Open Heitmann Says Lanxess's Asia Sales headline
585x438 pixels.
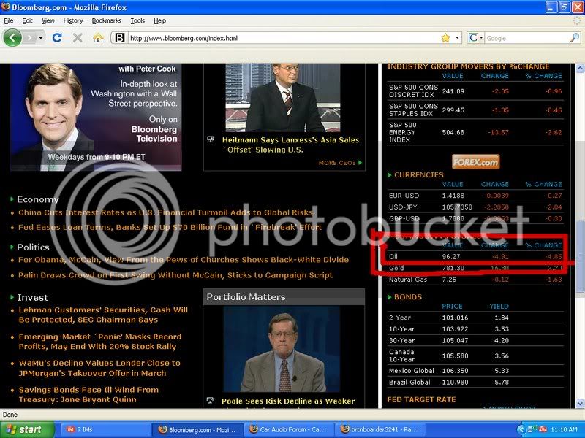pyautogui.click(x=290, y=145)
